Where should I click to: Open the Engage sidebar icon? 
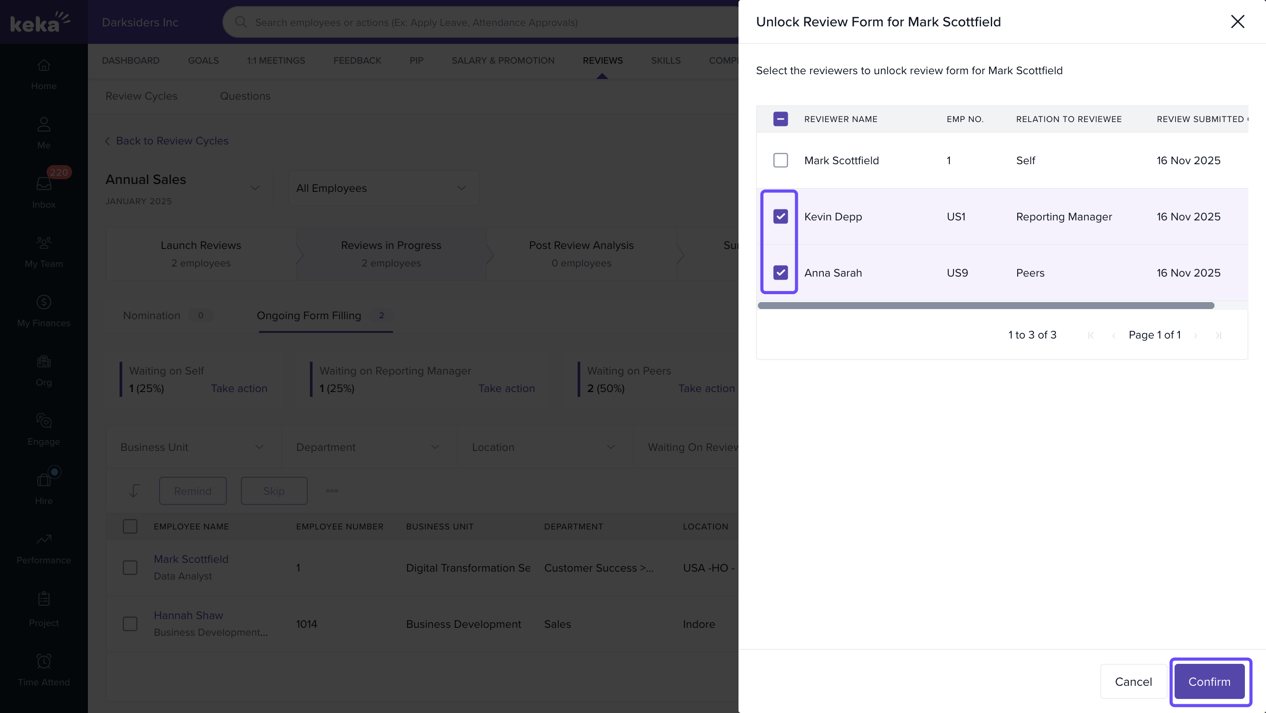pos(44,421)
